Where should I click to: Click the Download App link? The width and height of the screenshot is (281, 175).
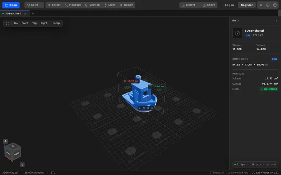[238, 173]
